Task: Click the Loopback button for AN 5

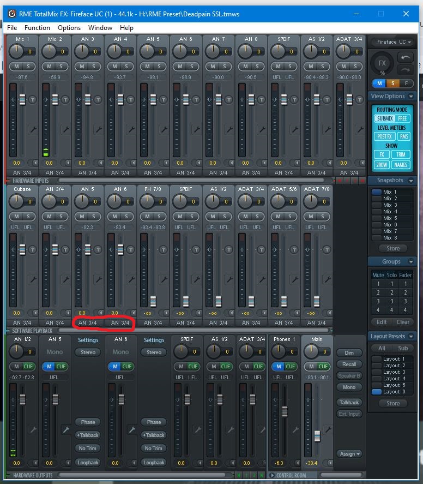Action: (88, 462)
